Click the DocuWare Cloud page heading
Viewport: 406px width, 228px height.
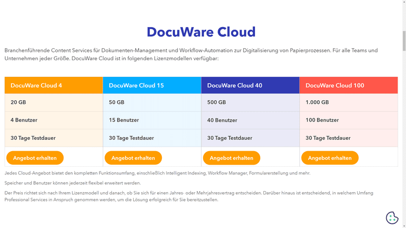(x=201, y=32)
